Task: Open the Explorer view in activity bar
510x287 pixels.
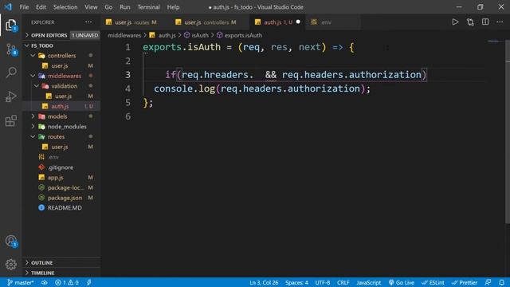Action: 10,25
